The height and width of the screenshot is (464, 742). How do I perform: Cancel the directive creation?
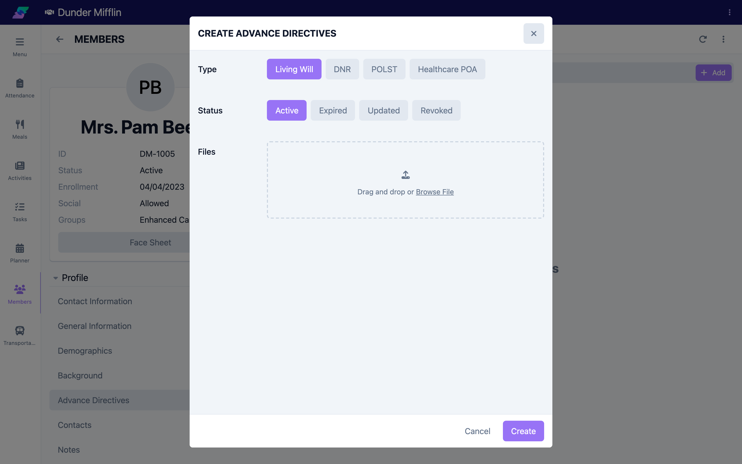pos(477,431)
